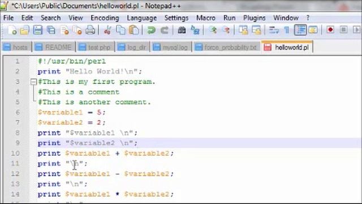362x204 pixels.
Task: Open the Encoding menu
Action: [x=105, y=18]
